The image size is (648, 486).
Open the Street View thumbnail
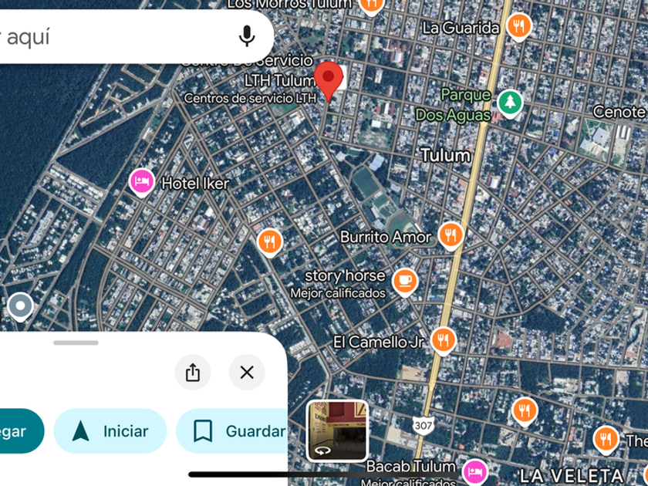[337, 430]
